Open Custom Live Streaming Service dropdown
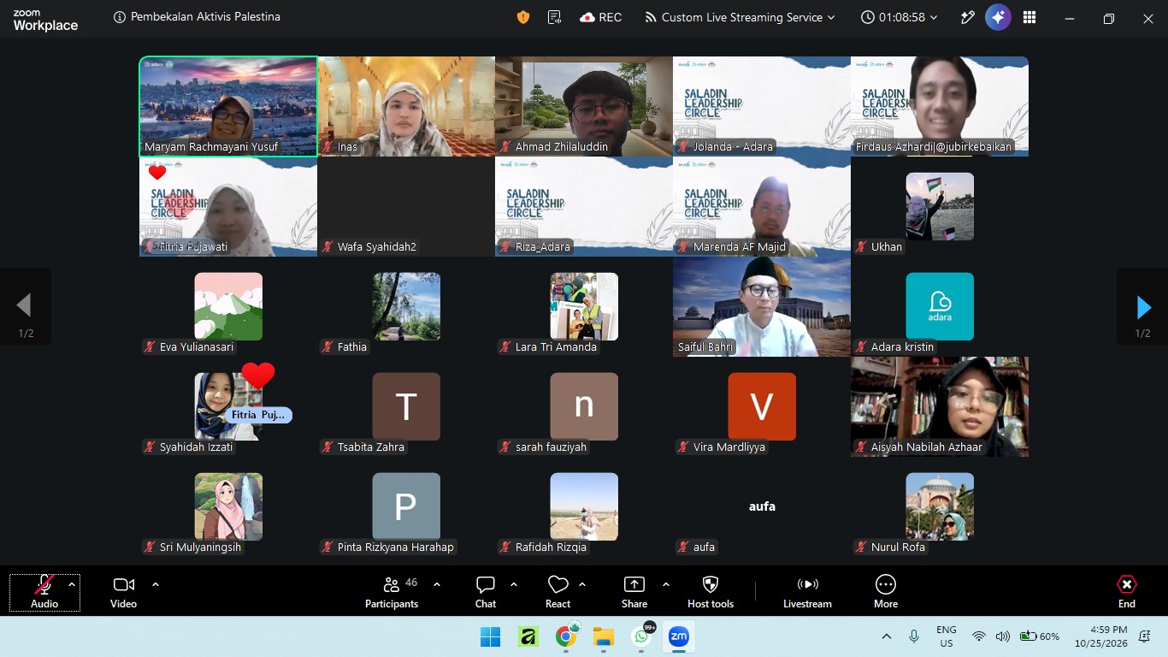Image resolution: width=1168 pixels, height=657 pixels. point(740,17)
